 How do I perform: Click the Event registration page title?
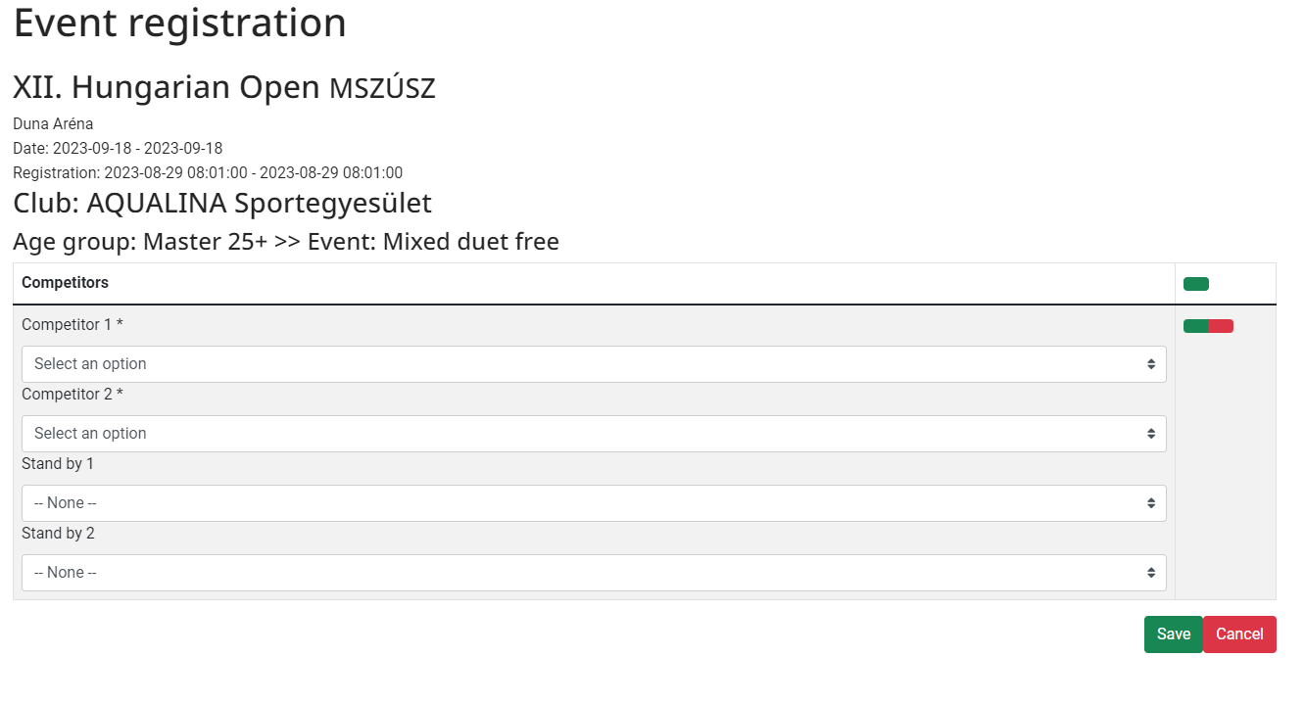179,23
